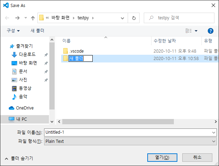Image resolution: width=219 pixels, height=166 pixels.
Task: Click the navigation pane scroll down arrow
Action: (52, 121)
